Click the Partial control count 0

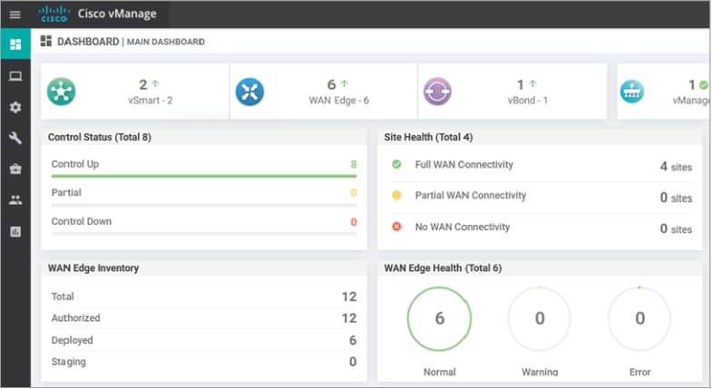[353, 193]
